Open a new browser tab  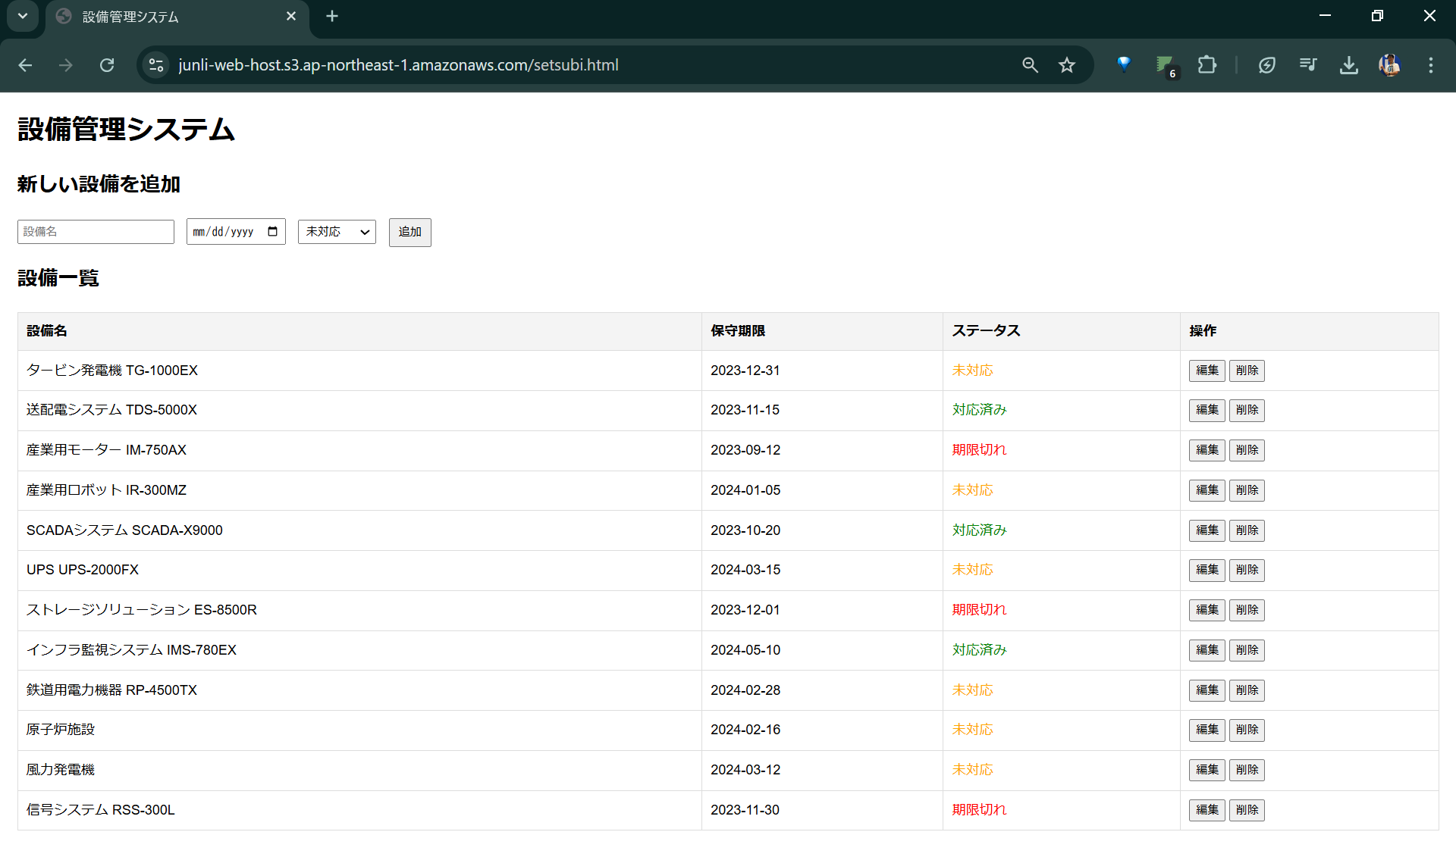(x=332, y=16)
